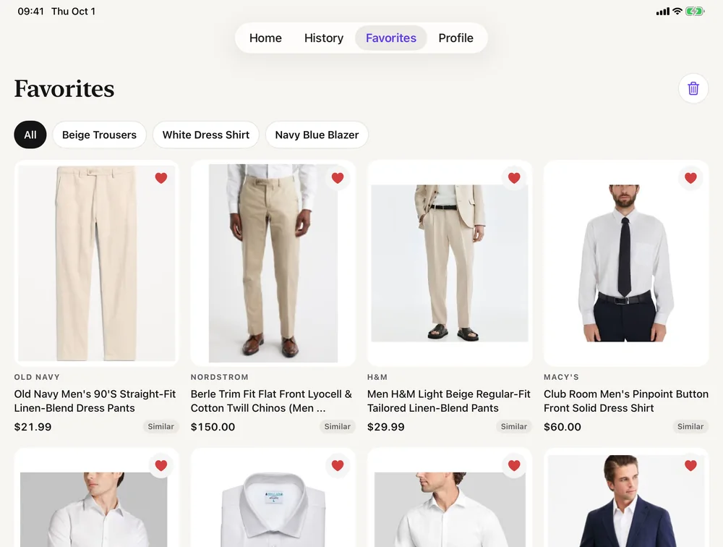Open the folded white shirt image
Viewport: 723px width, 547px height.
click(x=273, y=498)
